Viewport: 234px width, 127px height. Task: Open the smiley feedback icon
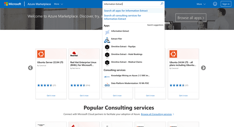(x=215, y=4)
